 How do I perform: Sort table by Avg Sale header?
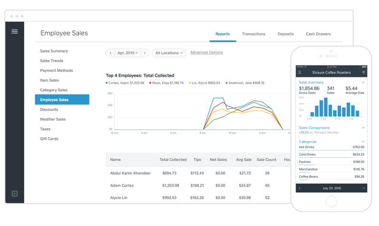(244, 160)
